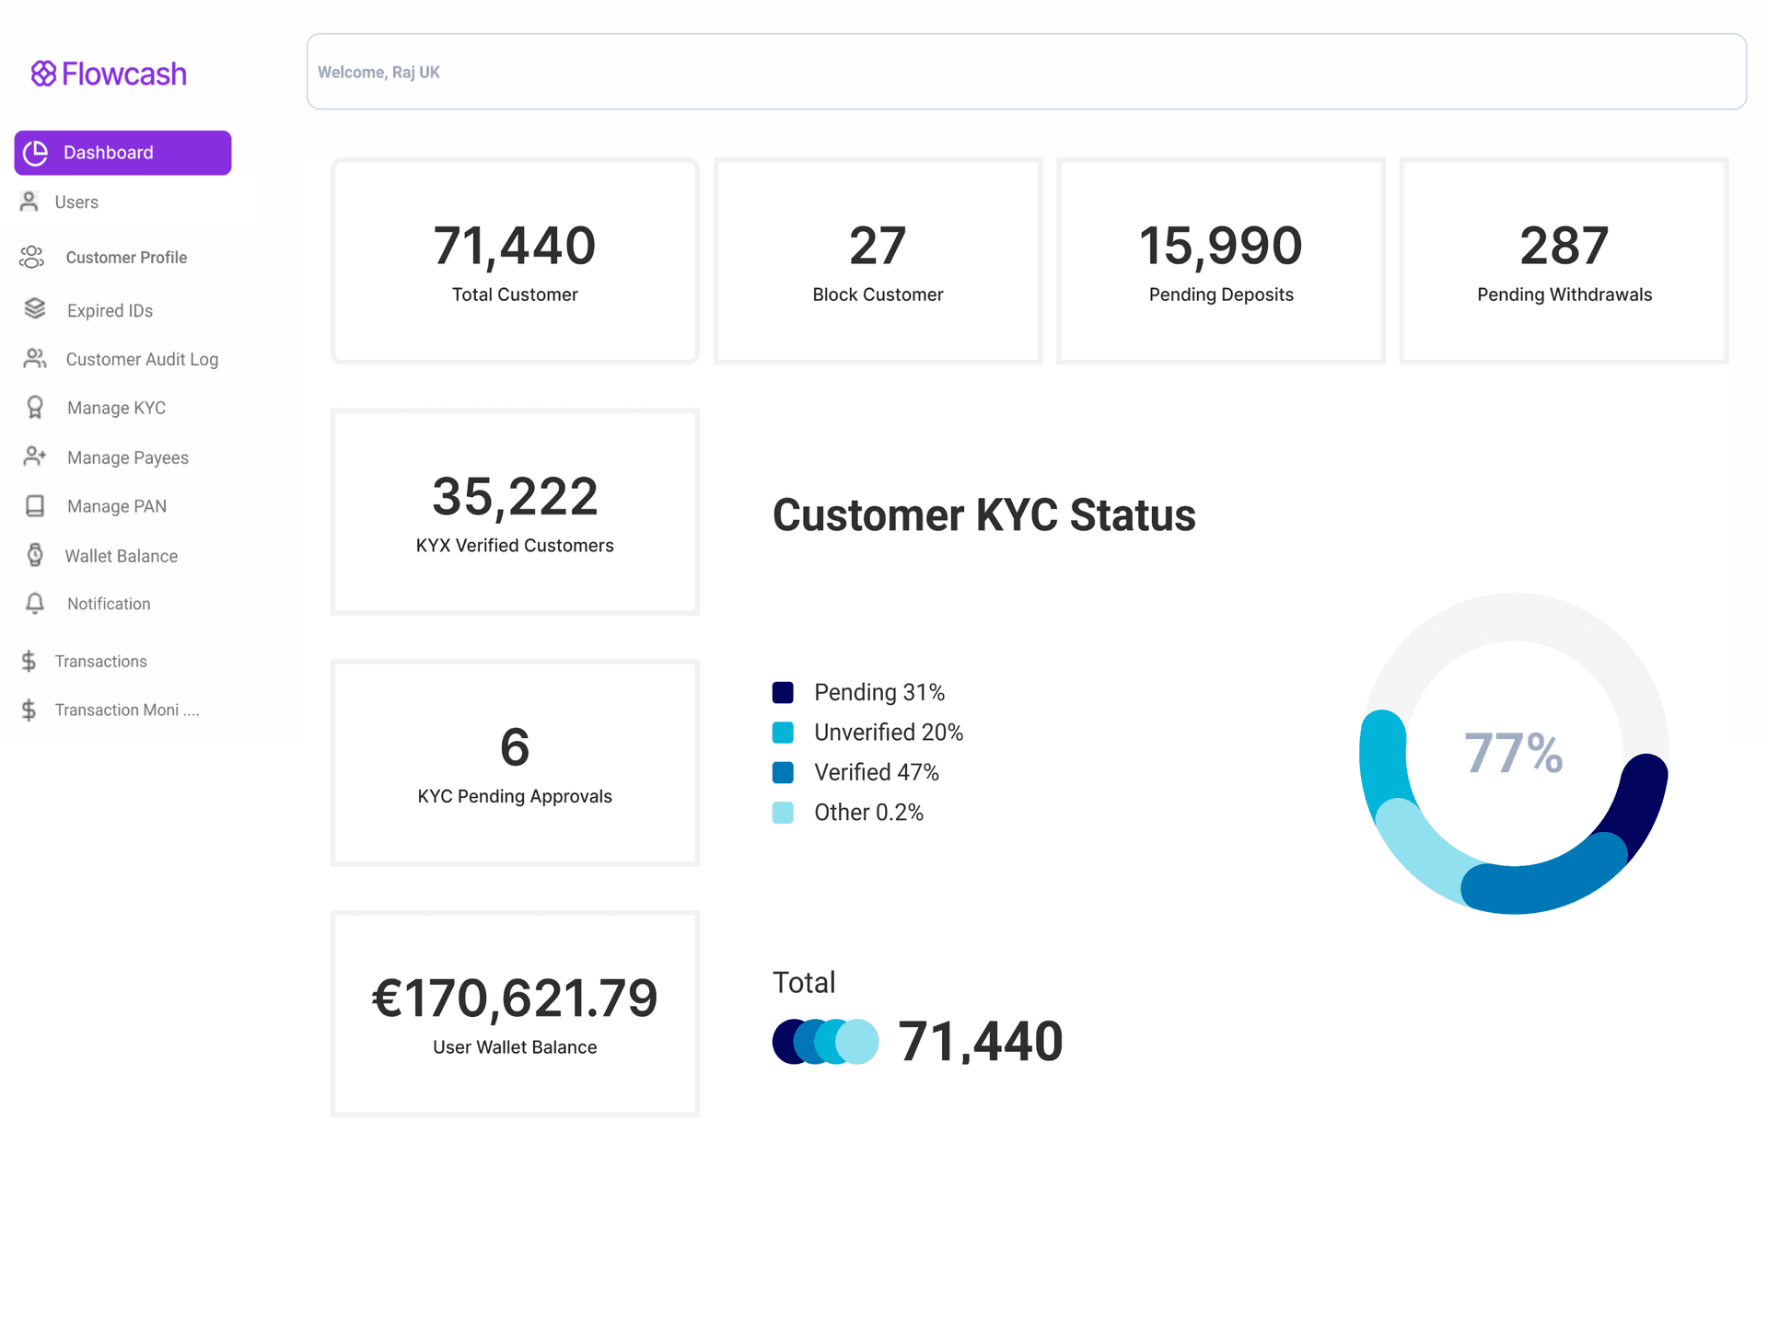Click the Dashboard pie chart icon
The width and height of the screenshot is (1768, 1317).
point(34,152)
